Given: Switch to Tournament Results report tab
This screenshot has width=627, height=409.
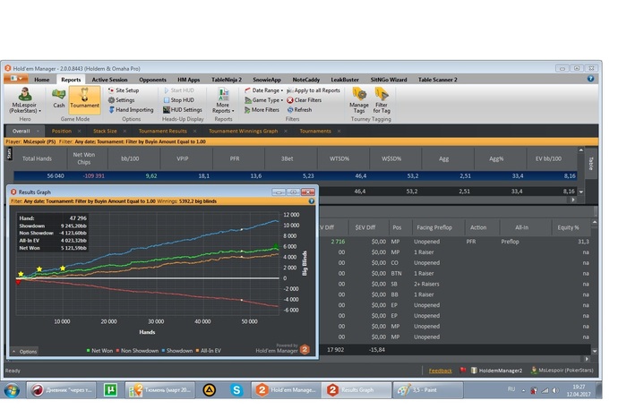Looking at the screenshot, I should point(163,131).
